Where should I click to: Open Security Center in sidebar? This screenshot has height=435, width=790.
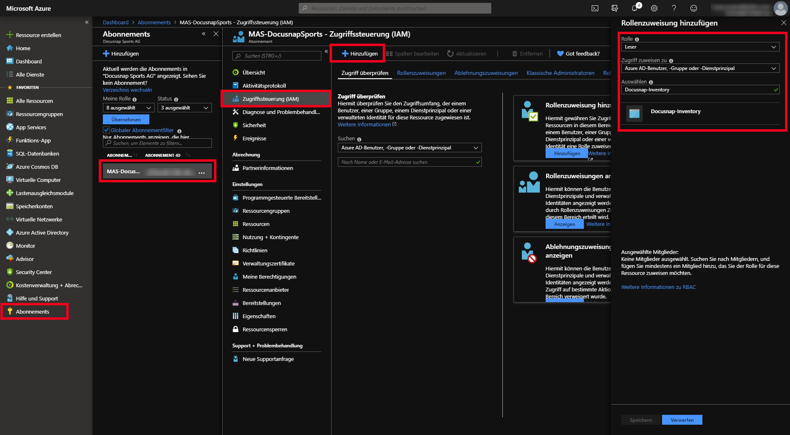(x=34, y=272)
